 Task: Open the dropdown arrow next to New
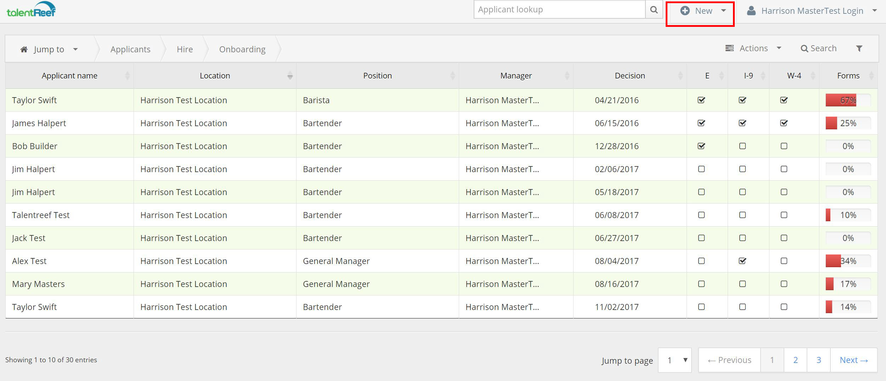tap(723, 11)
